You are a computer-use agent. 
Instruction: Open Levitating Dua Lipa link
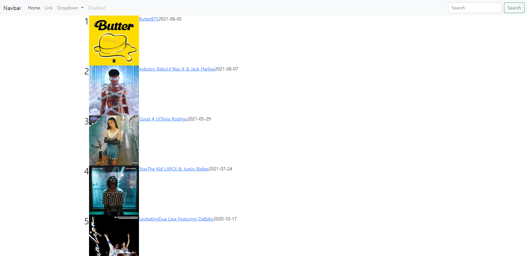pyautogui.click(x=176, y=219)
